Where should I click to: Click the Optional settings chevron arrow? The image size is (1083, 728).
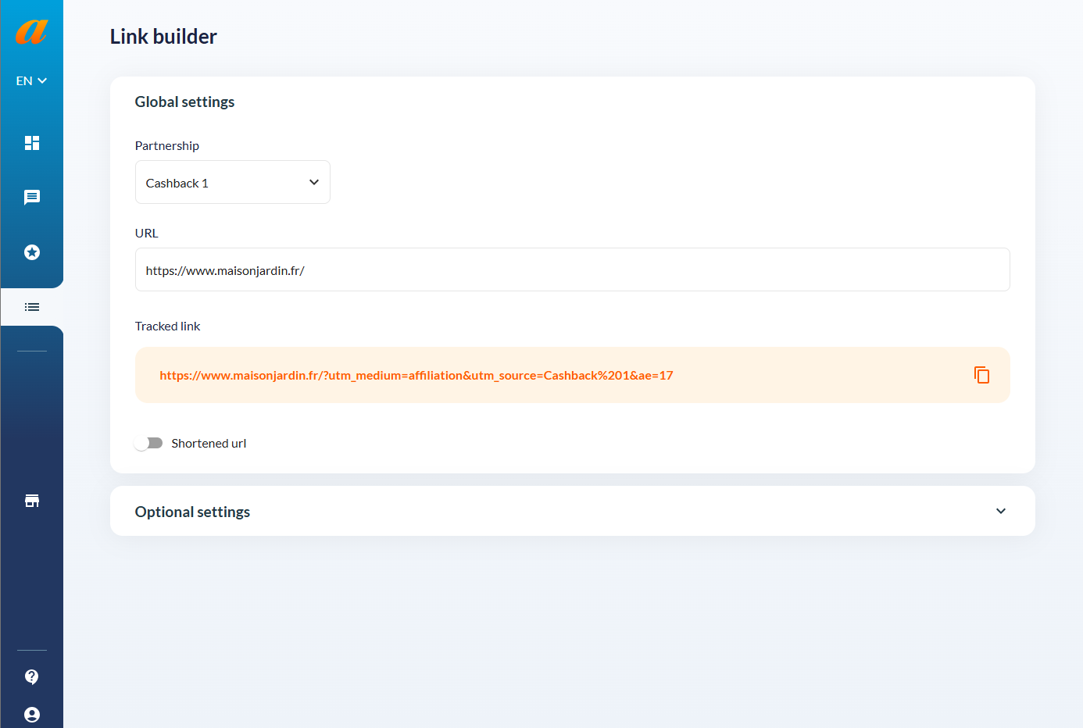click(1001, 511)
